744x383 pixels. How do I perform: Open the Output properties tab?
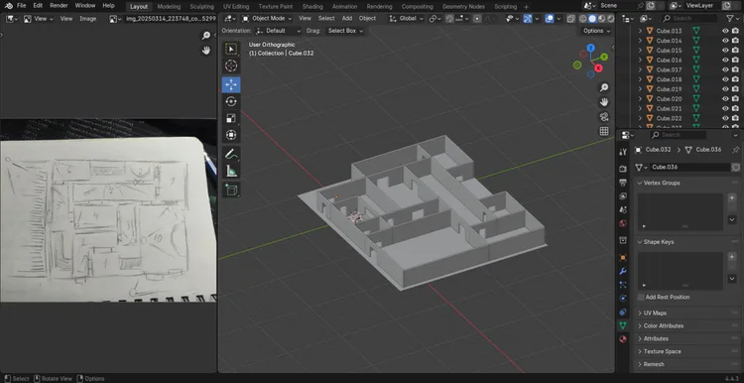(623, 183)
